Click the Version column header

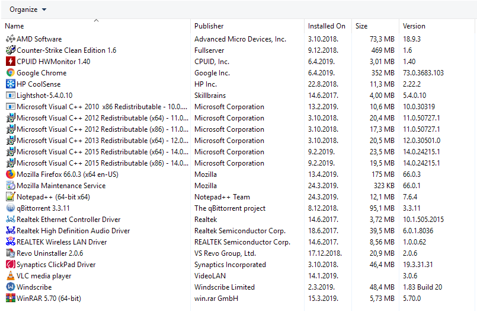click(x=414, y=26)
